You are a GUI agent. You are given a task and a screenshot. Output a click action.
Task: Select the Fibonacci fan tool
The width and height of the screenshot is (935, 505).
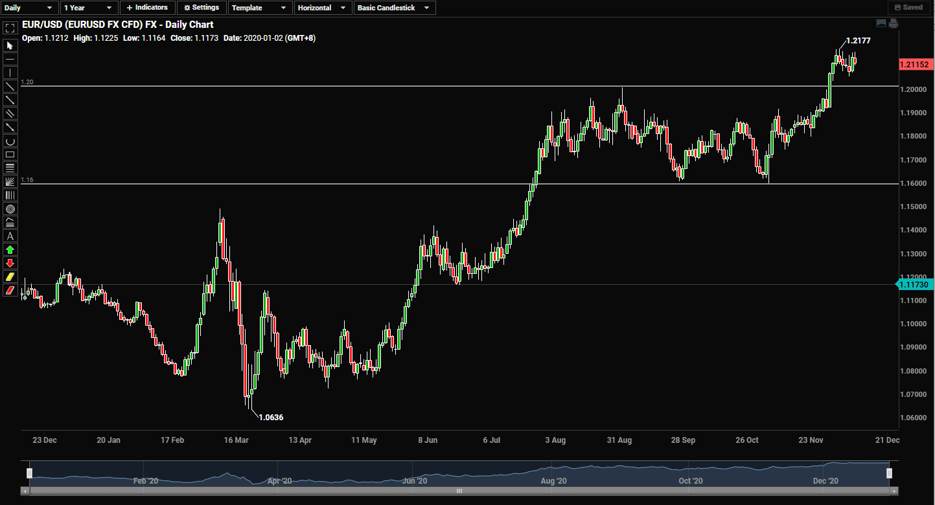10,181
